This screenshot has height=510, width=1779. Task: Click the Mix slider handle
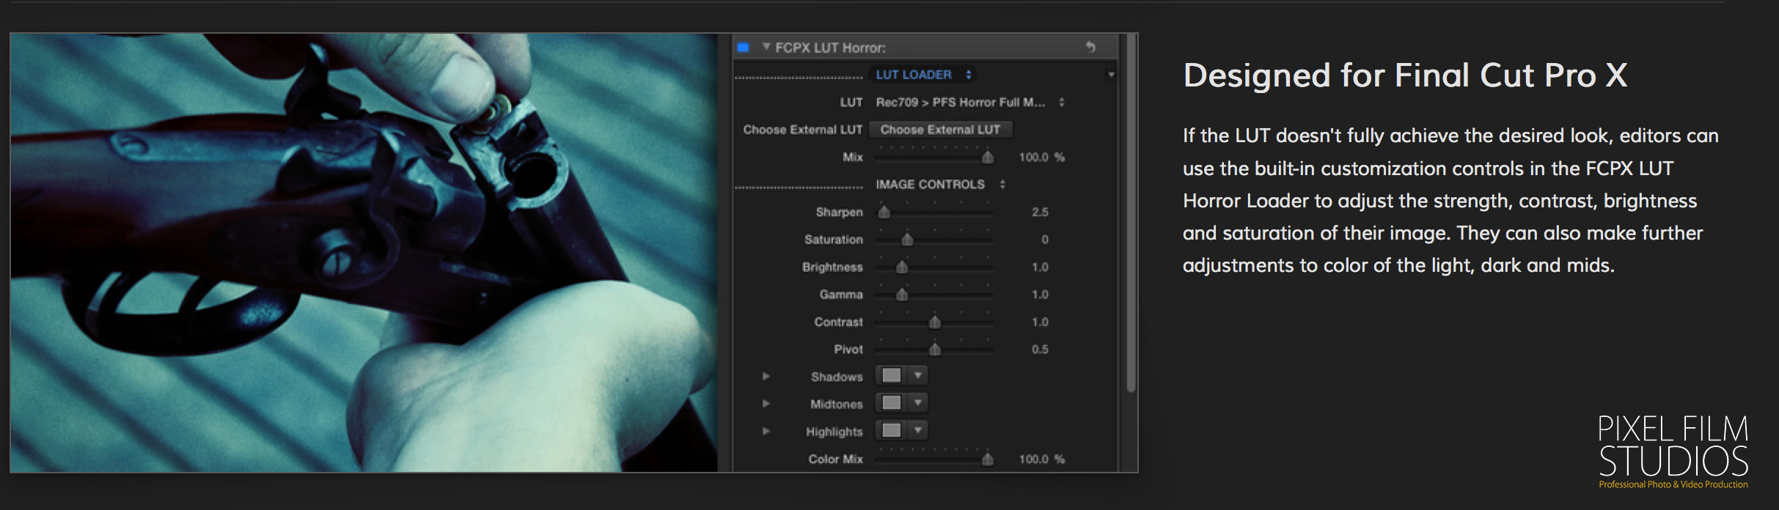point(988,158)
